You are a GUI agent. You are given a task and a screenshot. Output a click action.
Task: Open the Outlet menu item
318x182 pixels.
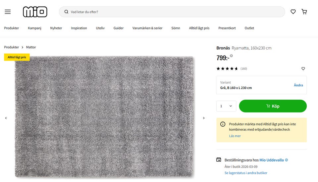click(249, 28)
